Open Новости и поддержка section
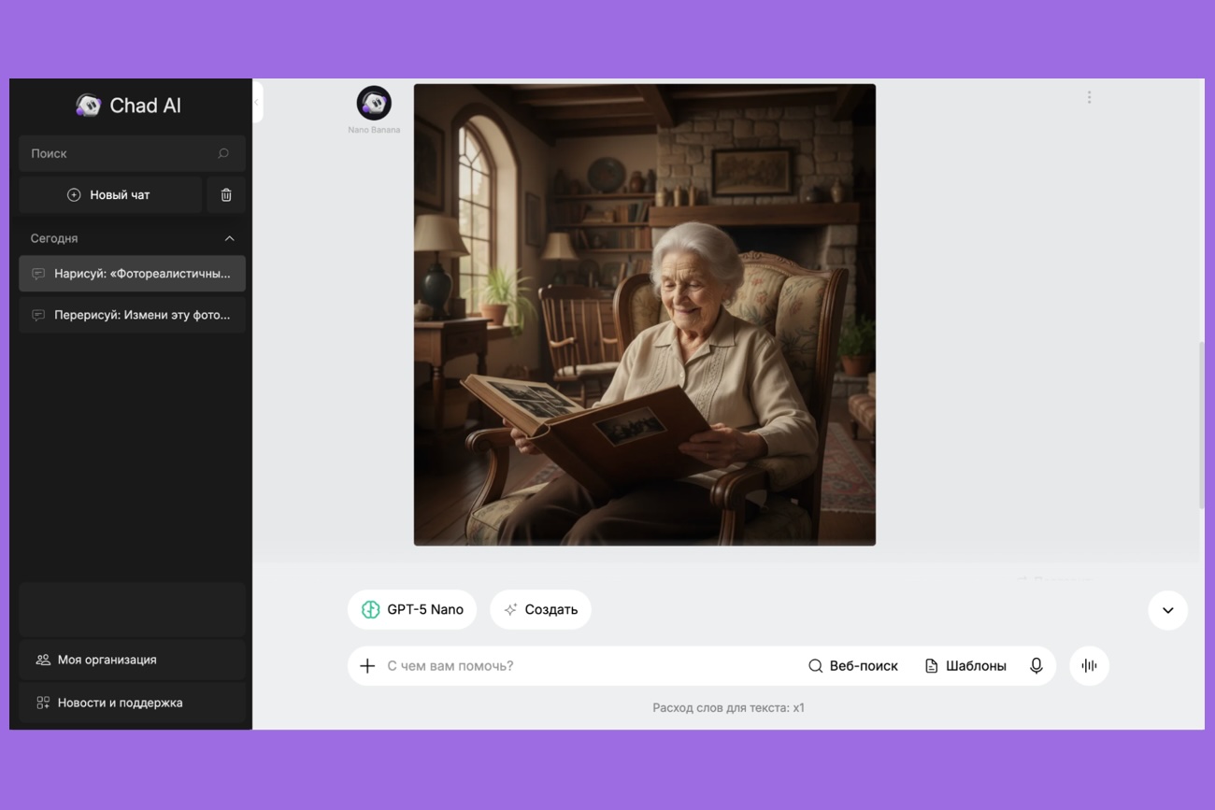The image size is (1215, 810). pos(132,703)
